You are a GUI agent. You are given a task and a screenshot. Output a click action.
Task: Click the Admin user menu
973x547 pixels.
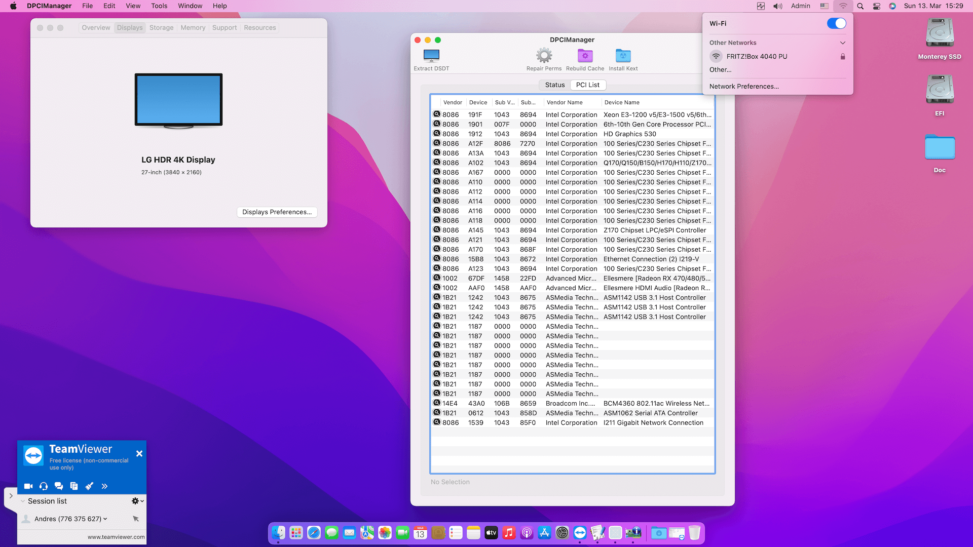coord(800,6)
